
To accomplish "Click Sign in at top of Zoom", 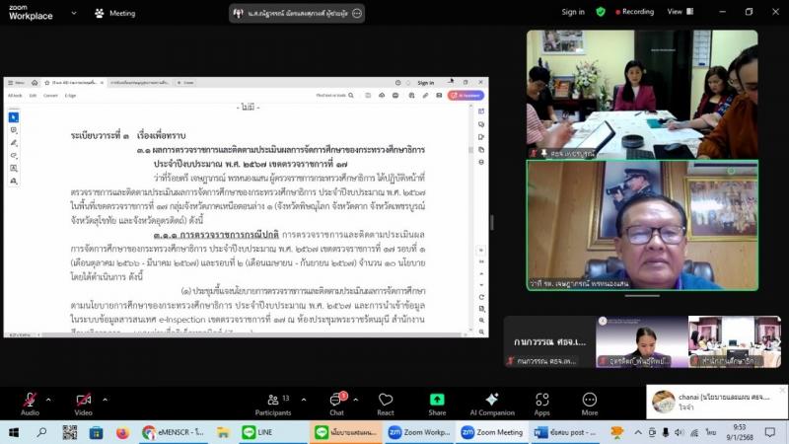I will coord(573,12).
